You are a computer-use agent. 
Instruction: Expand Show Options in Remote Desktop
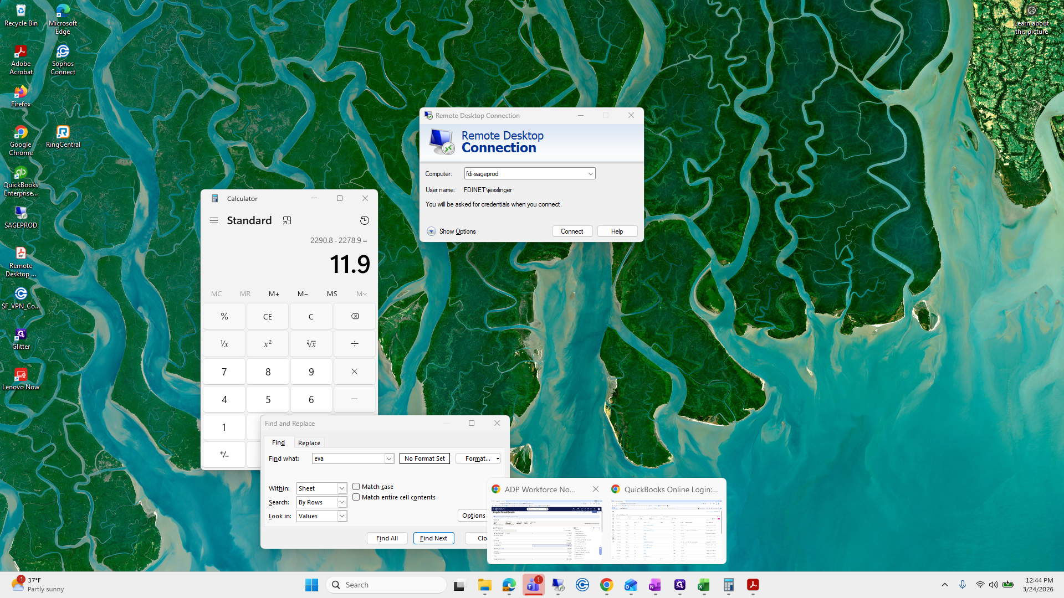point(431,231)
